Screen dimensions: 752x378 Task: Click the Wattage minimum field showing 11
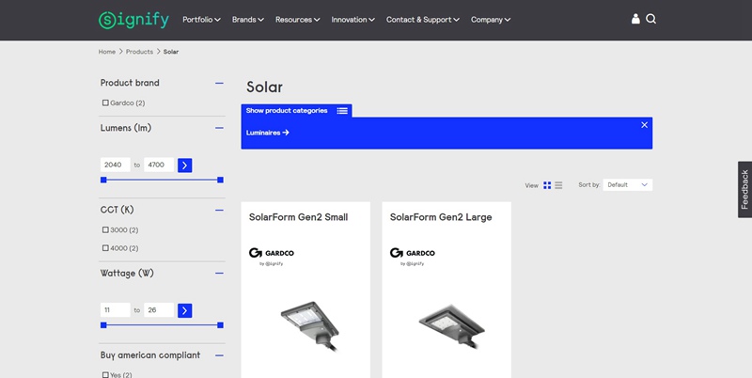click(x=115, y=310)
